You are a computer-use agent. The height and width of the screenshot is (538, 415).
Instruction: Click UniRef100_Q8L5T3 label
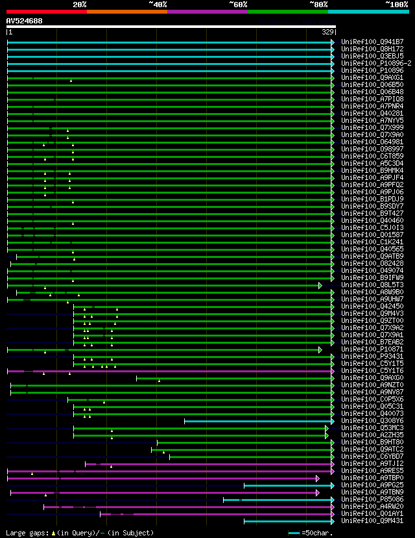coord(372,285)
